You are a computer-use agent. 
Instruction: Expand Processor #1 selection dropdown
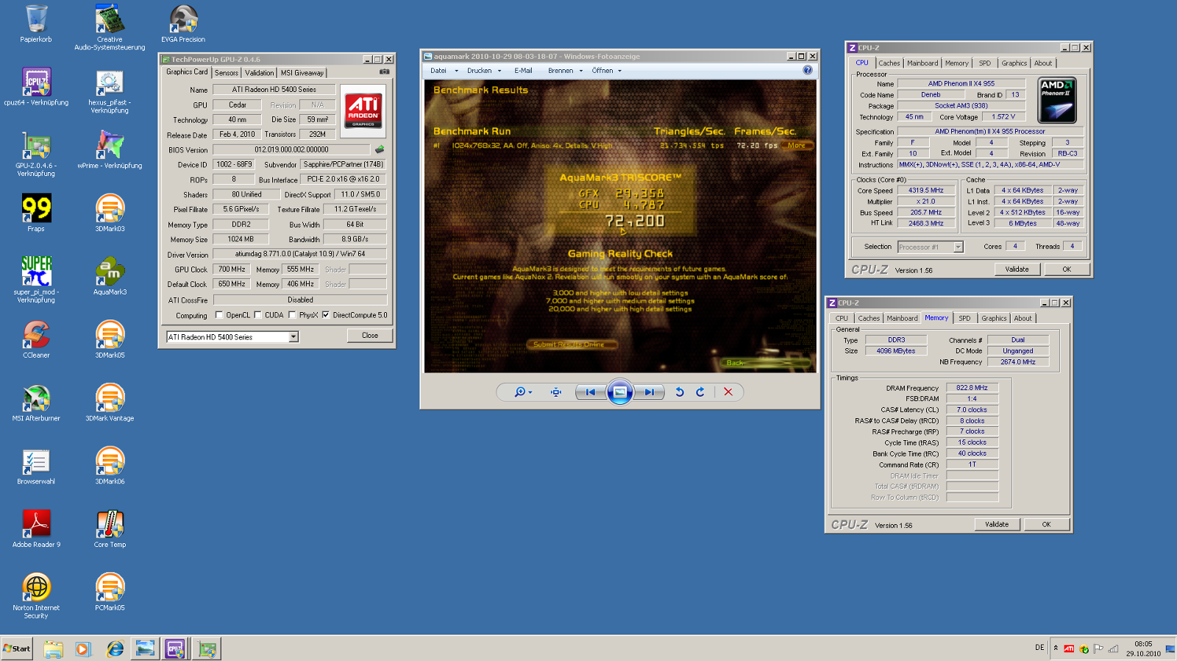pyautogui.click(x=958, y=247)
